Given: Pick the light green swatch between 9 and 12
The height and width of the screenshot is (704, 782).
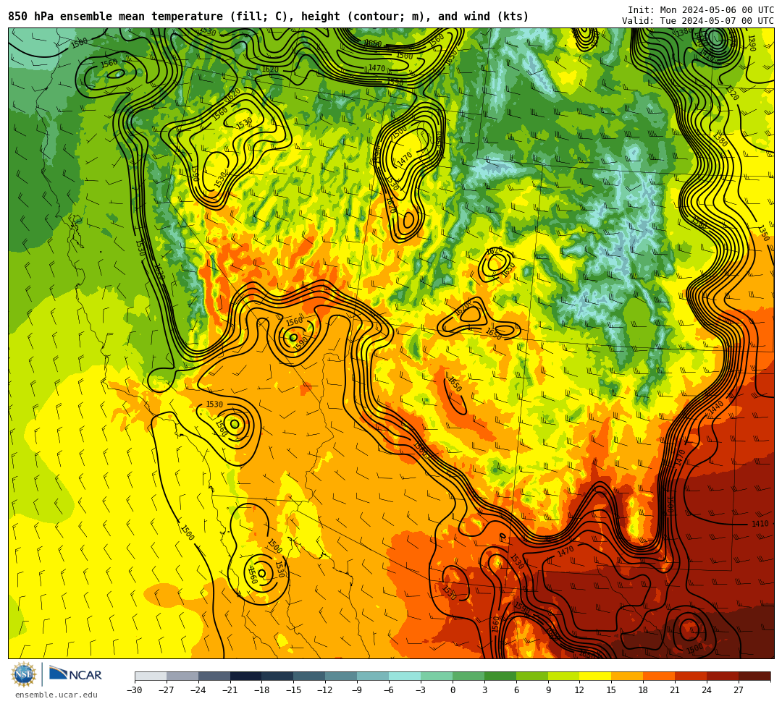Looking at the screenshot, I should point(563,676).
